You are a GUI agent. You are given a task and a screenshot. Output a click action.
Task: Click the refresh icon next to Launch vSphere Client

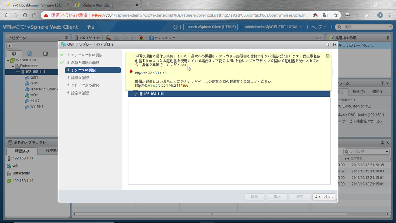(174, 27)
